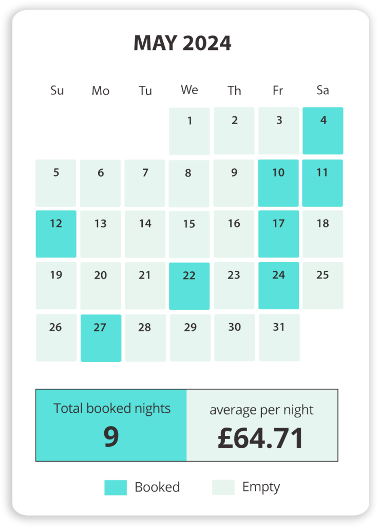Image resolution: width=378 pixels, height=527 pixels.
Task: Click the Empty legend color swatch
Action: point(223,487)
